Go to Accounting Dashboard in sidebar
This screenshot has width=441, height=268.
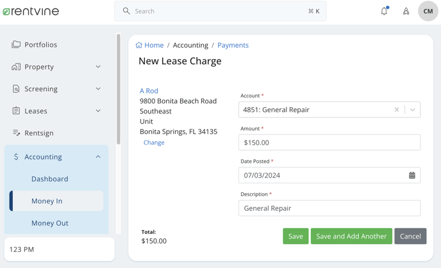pyautogui.click(x=50, y=179)
